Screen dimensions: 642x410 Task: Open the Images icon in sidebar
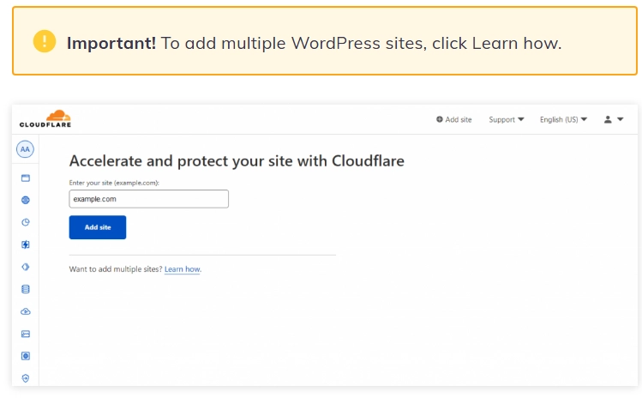click(x=26, y=334)
